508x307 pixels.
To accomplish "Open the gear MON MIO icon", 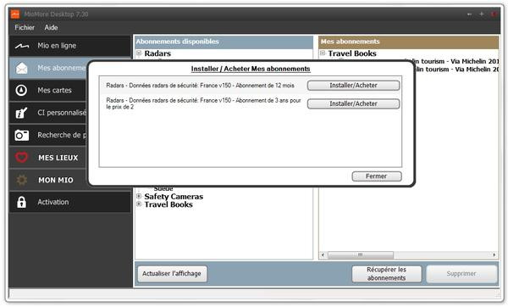I will coord(22,180).
